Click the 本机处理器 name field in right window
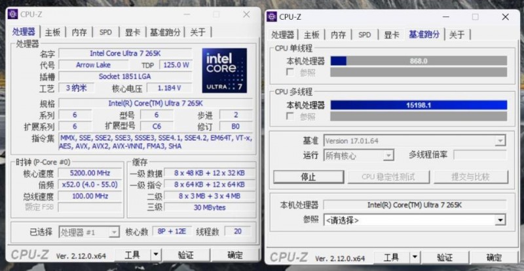Viewport: 524px width, 271px height. pyautogui.click(x=415, y=205)
